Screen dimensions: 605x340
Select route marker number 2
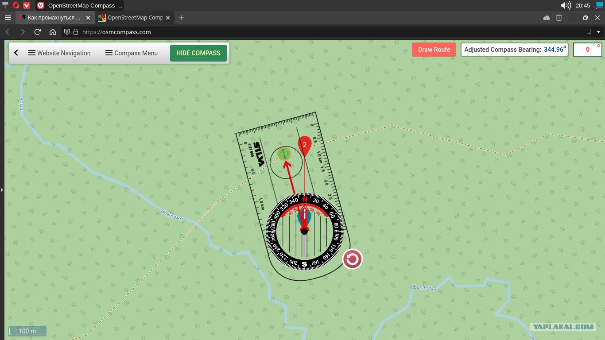pos(304,146)
